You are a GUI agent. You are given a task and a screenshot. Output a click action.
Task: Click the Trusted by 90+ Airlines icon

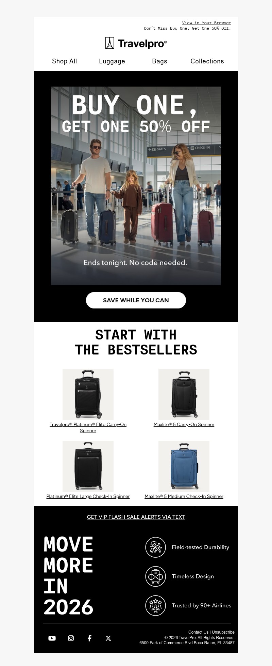155,606
